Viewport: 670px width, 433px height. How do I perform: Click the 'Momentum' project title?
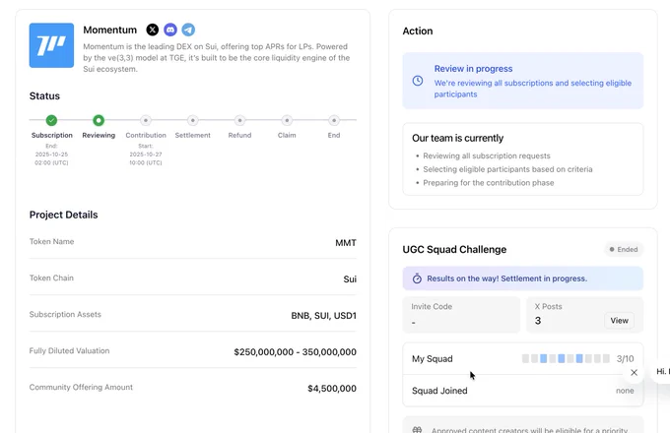[x=109, y=30]
